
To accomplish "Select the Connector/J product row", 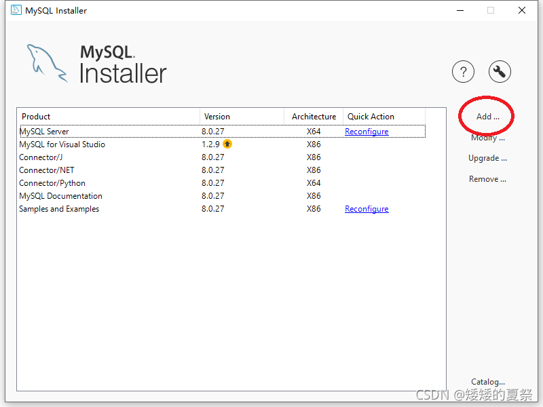I will (x=223, y=157).
